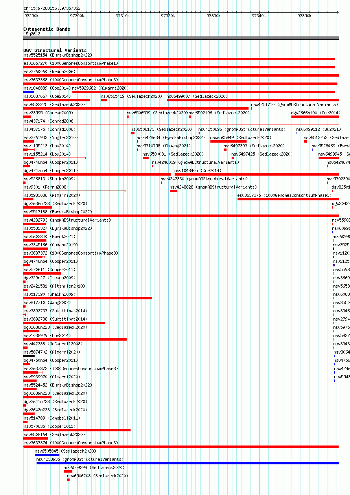The width and height of the screenshot is (350, 495).
Task: Select the nsv6509399 (Sedlazeck2020) label
Action: (94, 467)
